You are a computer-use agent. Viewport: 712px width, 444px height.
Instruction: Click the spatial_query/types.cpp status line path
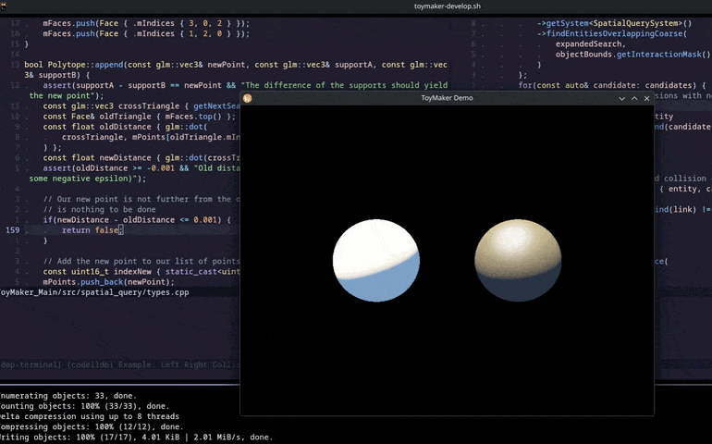click(94, 292)
